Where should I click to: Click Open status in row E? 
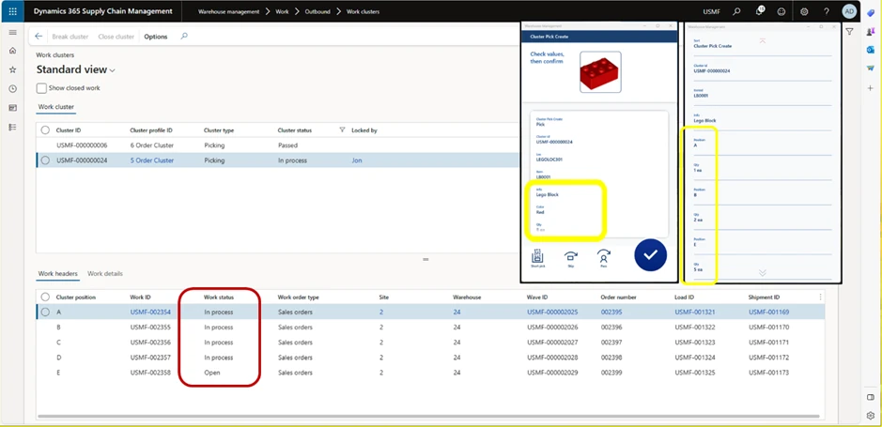(x=212, y=373)
